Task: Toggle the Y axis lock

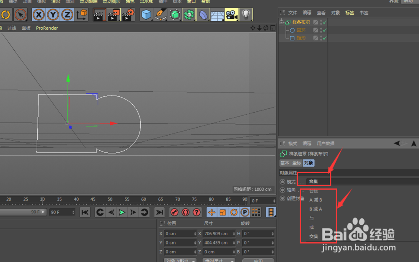Action: pyautogui.click(x=53, y=15)
